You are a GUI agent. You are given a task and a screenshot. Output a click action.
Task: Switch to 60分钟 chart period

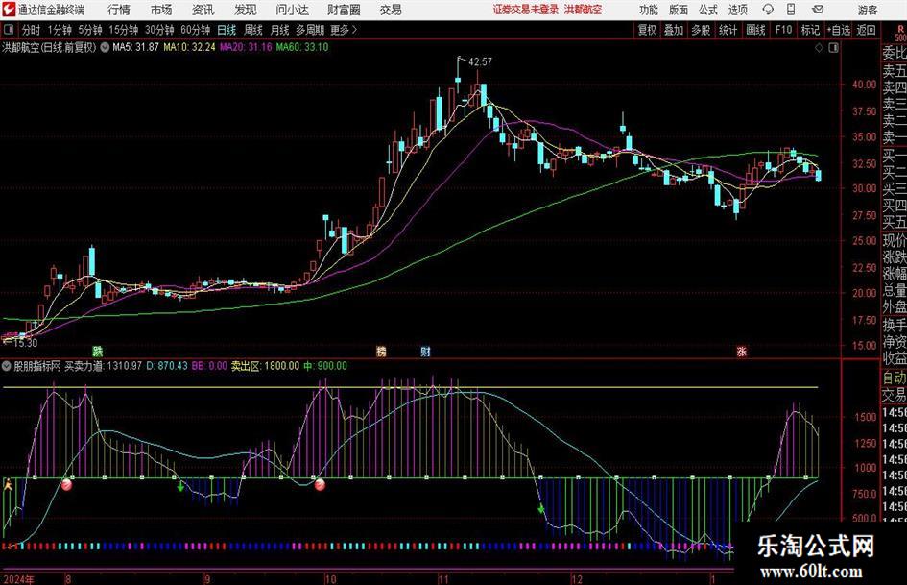click(x=196, y=30)
